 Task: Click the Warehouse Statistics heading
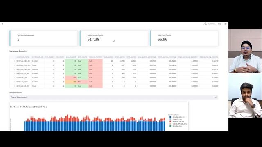click(x=18, y=51)
